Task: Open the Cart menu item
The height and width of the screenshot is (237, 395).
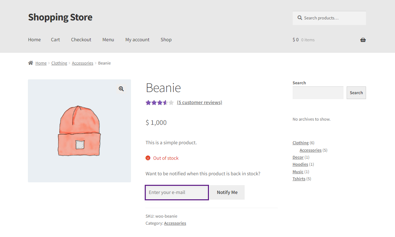Action: click(x=55, y=40)
